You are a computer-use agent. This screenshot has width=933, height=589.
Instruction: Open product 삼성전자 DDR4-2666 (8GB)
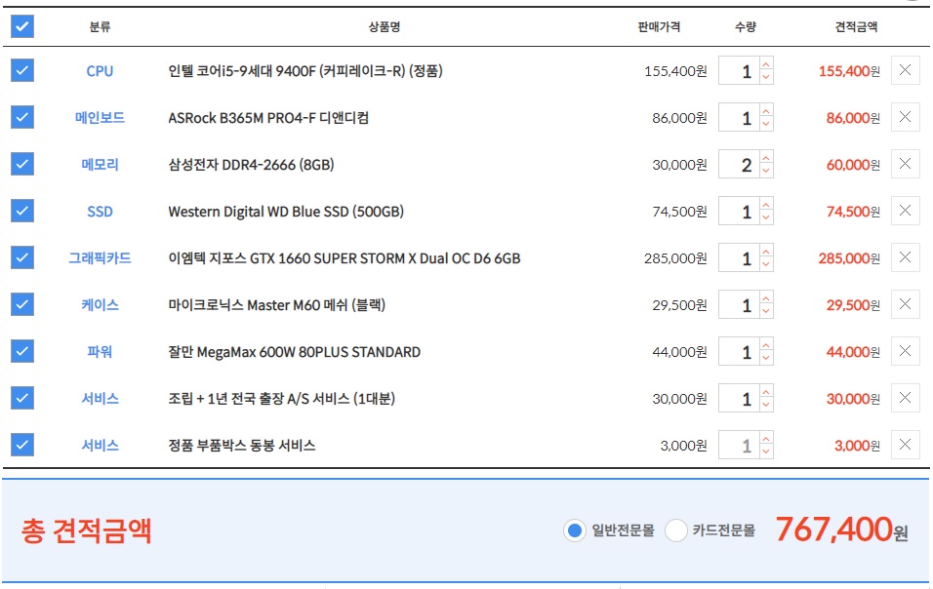click(251, 165)
